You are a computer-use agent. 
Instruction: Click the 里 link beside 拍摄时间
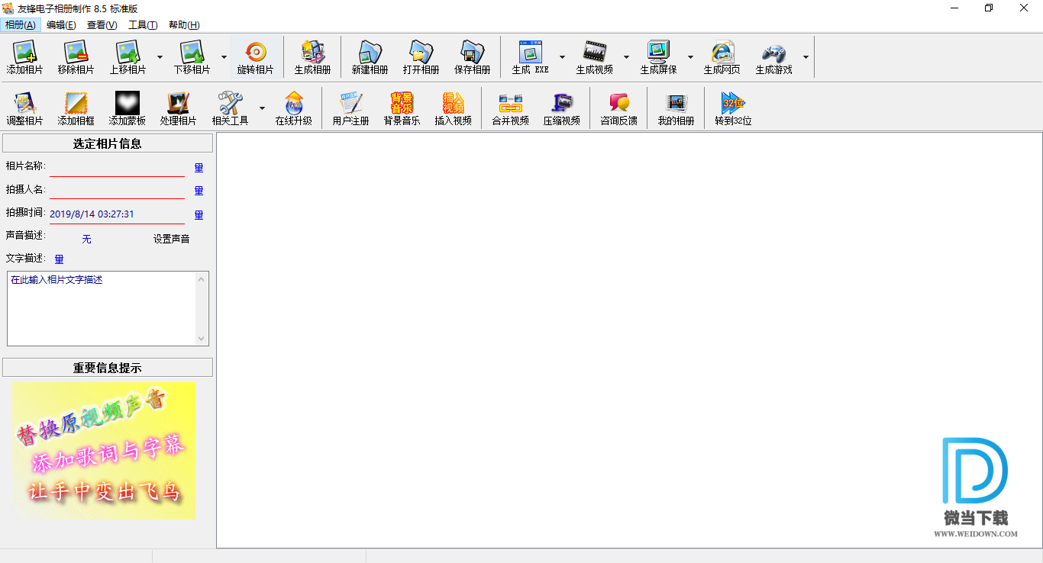pyautogui.click(x=199, y=215)
